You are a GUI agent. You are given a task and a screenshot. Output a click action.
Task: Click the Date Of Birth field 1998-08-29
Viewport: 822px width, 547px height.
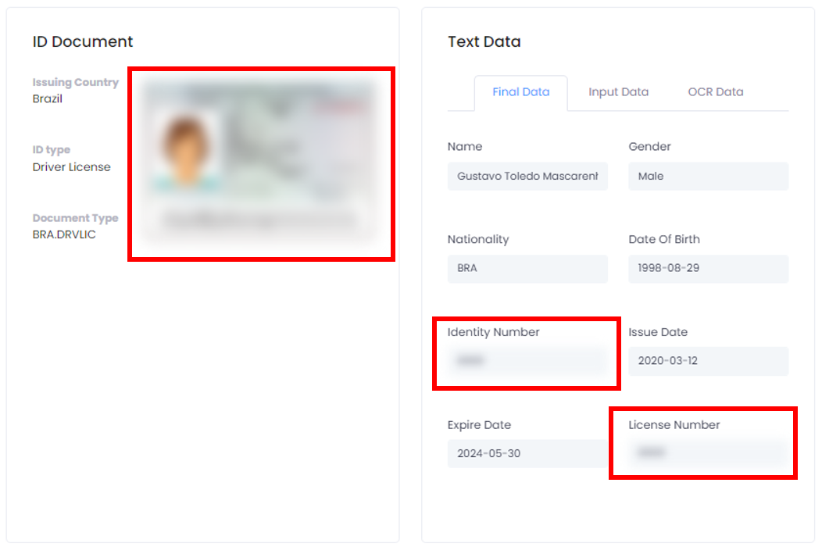coord(708,269)
